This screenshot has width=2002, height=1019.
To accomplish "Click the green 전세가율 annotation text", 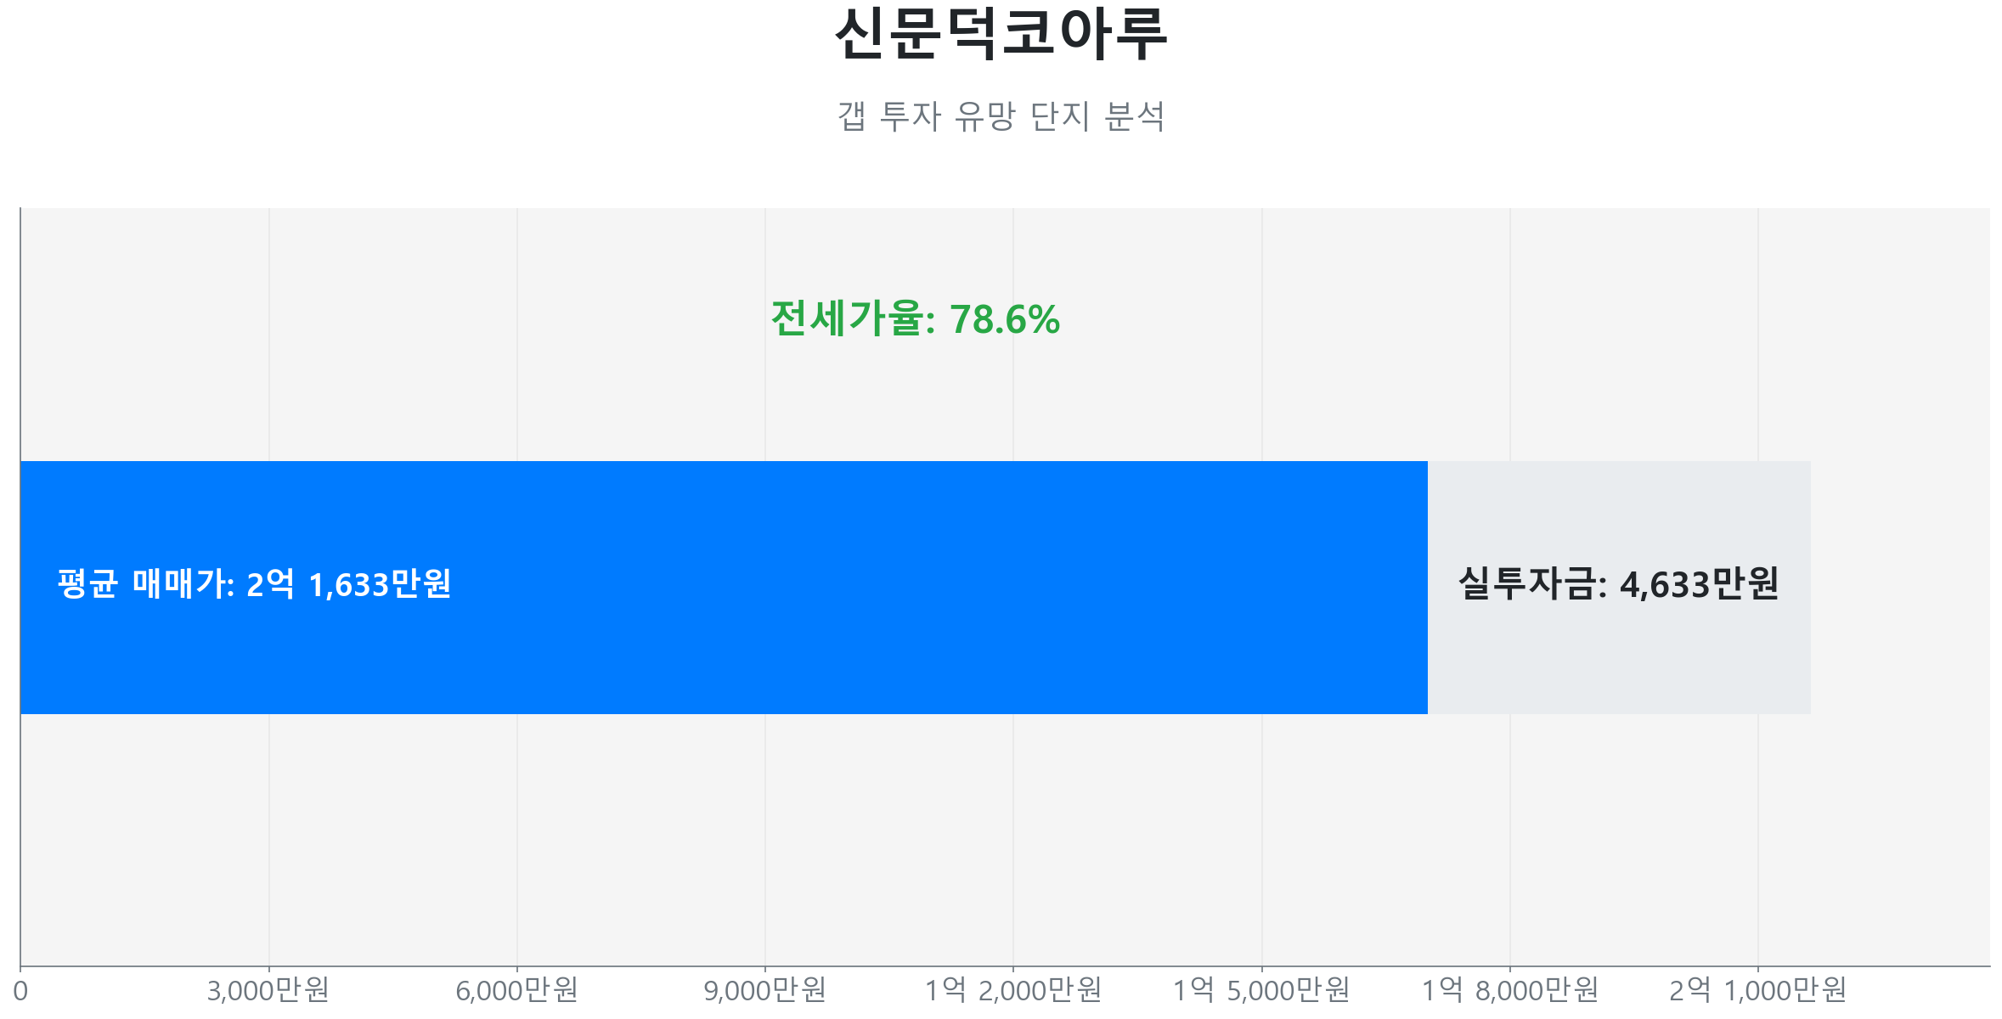I will click(x=914, y=319).
